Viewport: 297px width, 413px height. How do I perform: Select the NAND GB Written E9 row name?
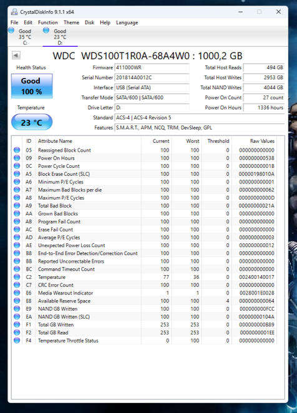click(x=57, y=309)
